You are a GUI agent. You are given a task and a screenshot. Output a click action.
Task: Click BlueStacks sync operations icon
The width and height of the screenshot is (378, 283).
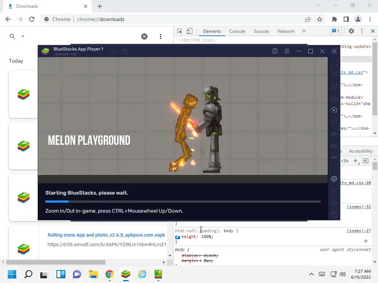[x=334, y=122]
